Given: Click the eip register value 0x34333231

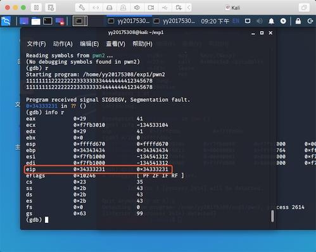Looking at the screenshot, I should click(89, 169).
